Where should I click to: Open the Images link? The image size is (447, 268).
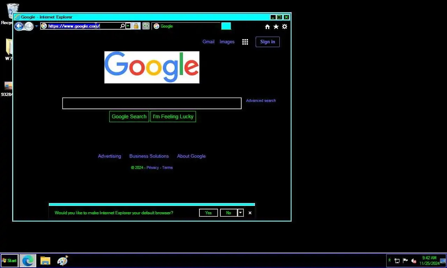click(x=227, y=42)
